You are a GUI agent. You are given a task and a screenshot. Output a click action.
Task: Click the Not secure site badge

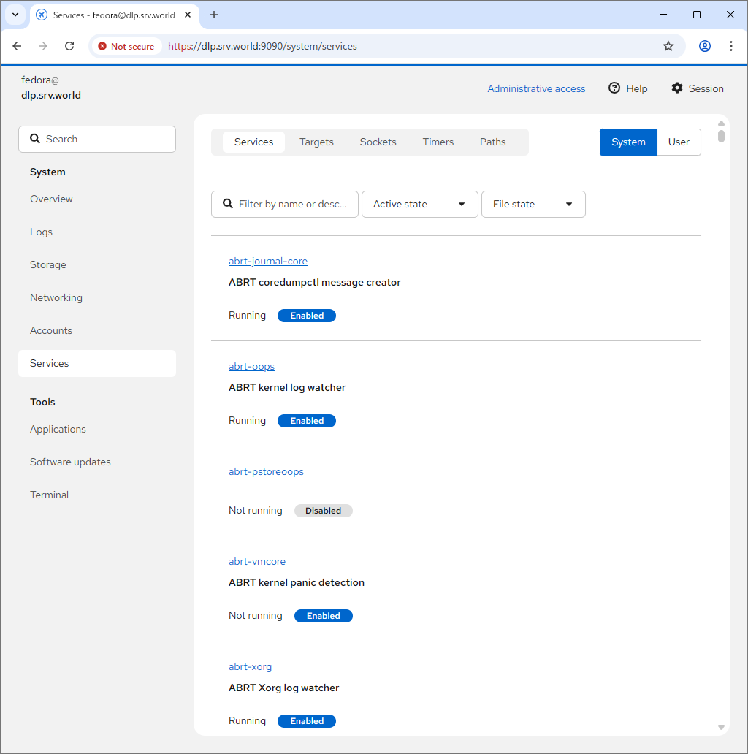point(126,47)
